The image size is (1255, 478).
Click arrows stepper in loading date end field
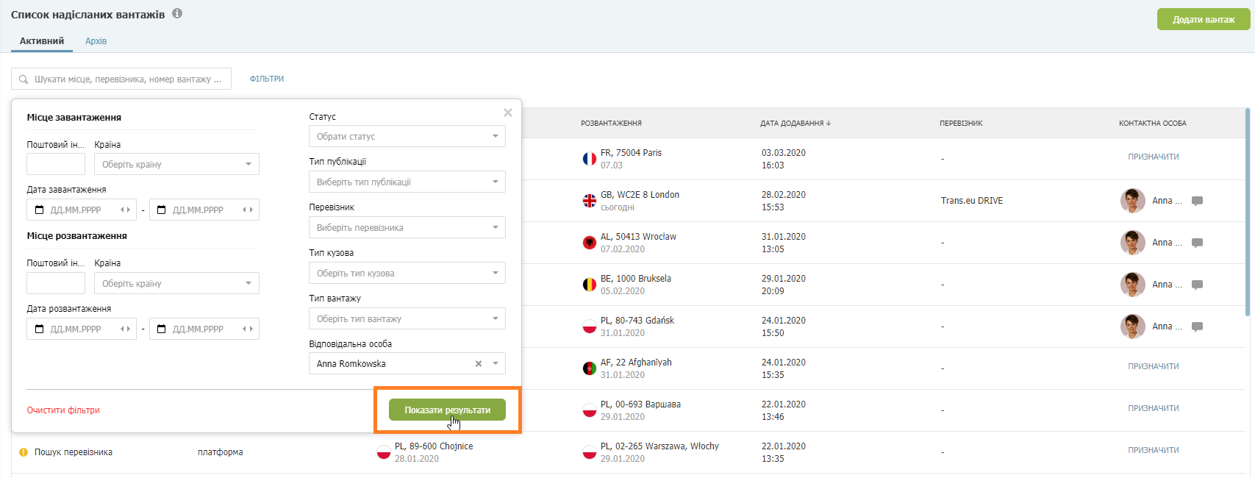pos(248,210)
